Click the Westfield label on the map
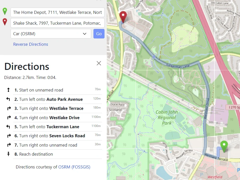This screenshot has width=240, height=180. tap(215, 177)
